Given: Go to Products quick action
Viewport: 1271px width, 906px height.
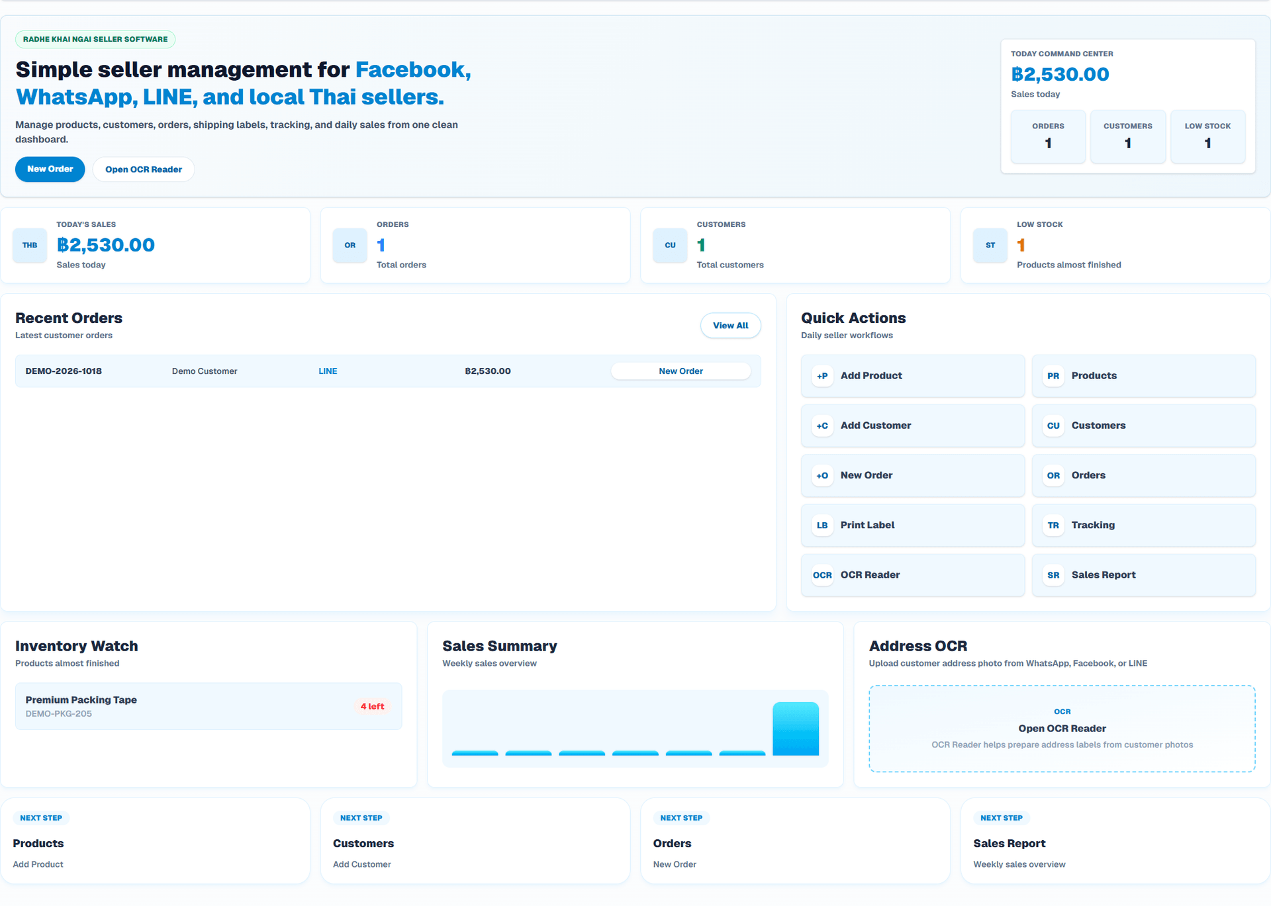Looking at the screenshot, I should coord(1144,376).
